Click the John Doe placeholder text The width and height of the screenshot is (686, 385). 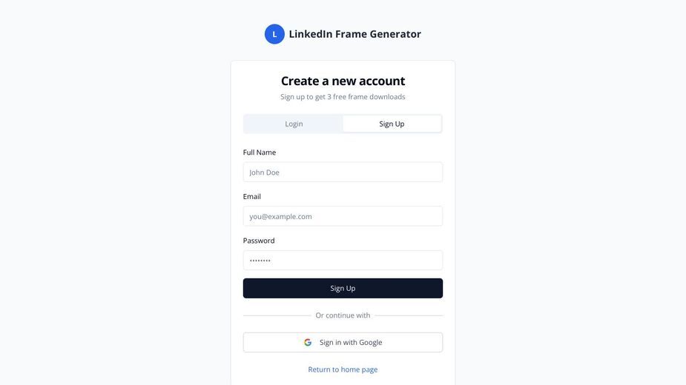pyautogui.click(x=264, y=173)
